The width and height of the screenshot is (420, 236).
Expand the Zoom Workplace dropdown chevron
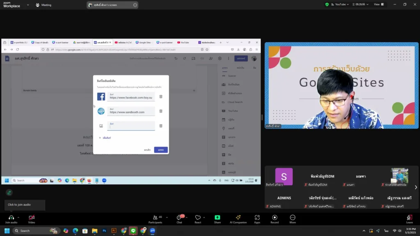[28, 5]
